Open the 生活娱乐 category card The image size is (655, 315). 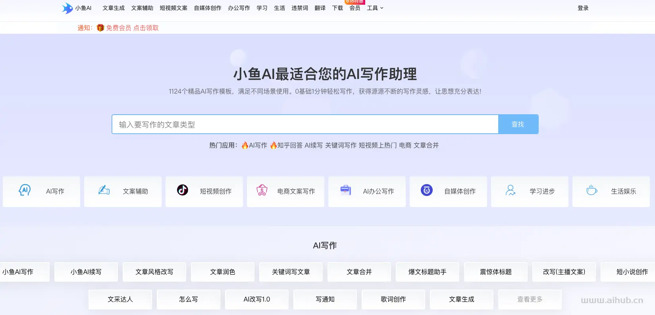[x=611, y=191]
